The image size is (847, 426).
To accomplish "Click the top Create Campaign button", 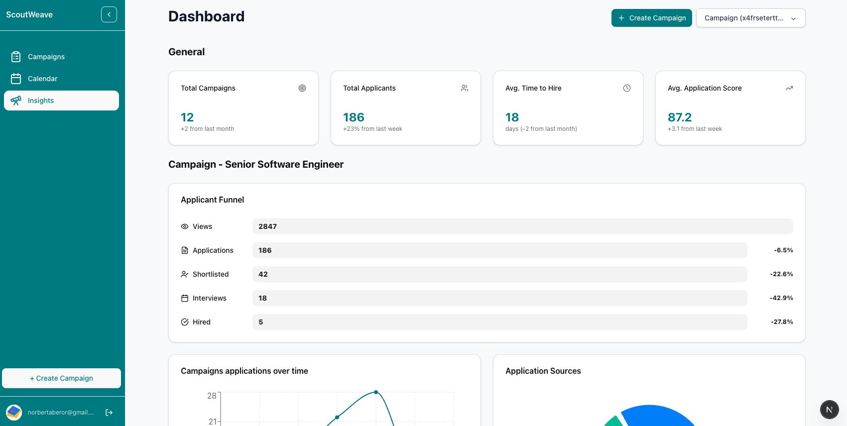I will coord(651,18).
